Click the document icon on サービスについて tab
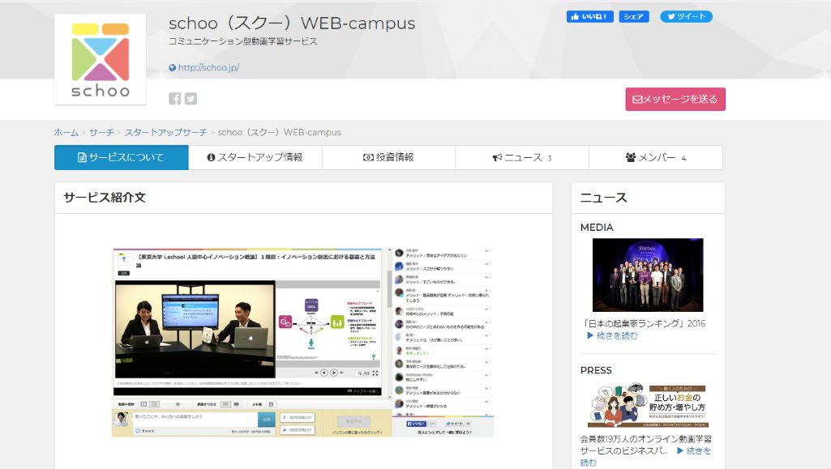831x469 pixels. click(x=82, y=157)
